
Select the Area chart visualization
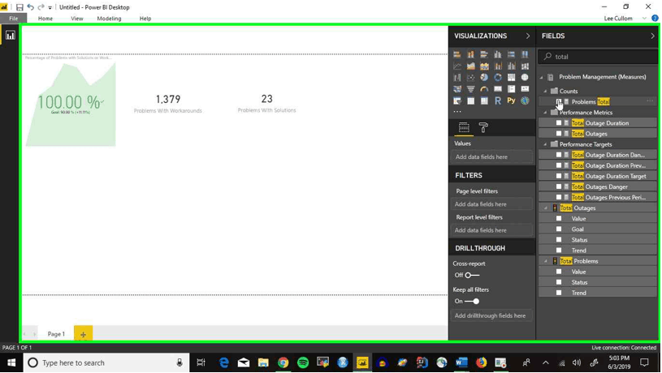471,66
